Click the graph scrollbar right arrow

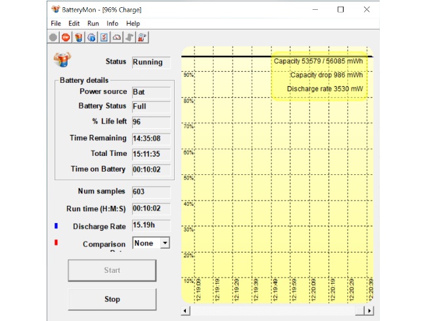[369, 310]
